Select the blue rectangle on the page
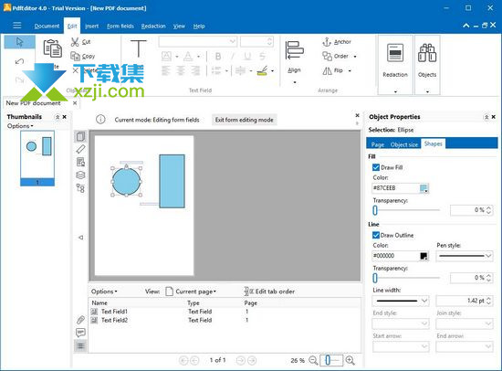This screenshot has width=502, height=371. click(x=172, y=181)
